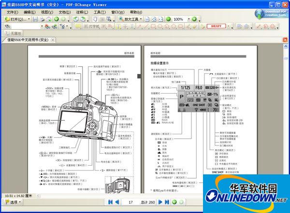The image size is (290, 213).
Task: Click the 100% zoom level field
Action: [179, 19]
